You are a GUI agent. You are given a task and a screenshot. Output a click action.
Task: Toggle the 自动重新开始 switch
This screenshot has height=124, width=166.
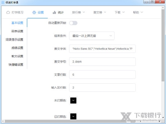tap(73, 23)
